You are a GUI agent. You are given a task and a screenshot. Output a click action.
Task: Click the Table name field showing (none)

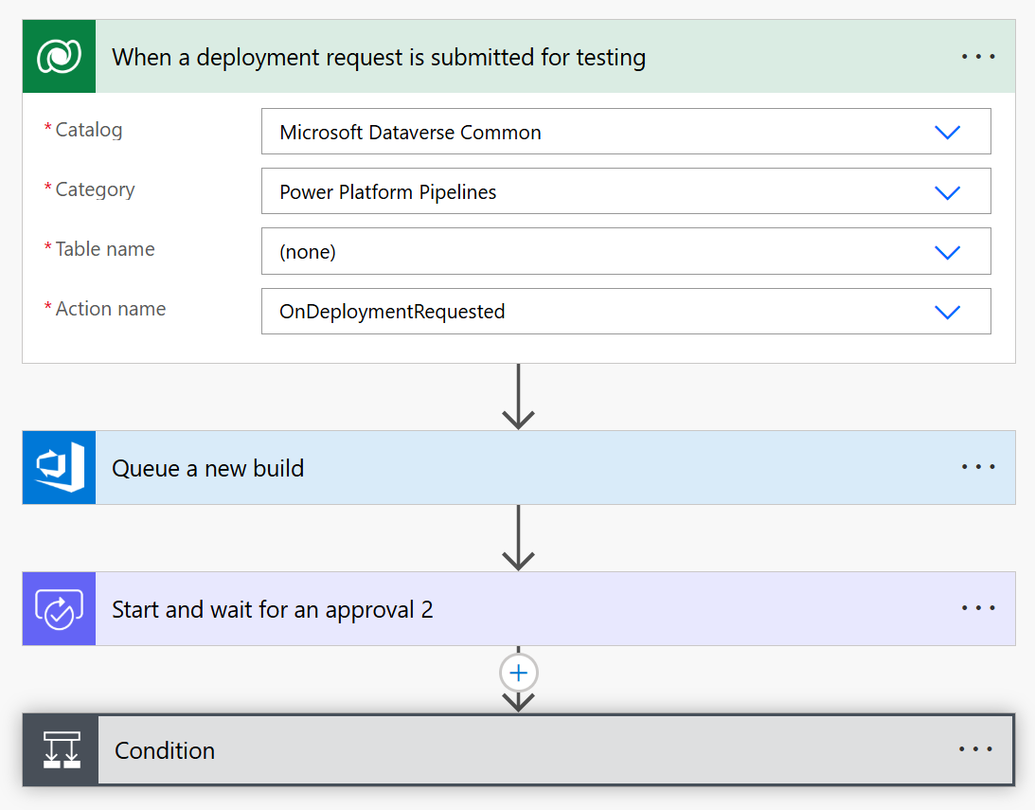pos(568,251)
